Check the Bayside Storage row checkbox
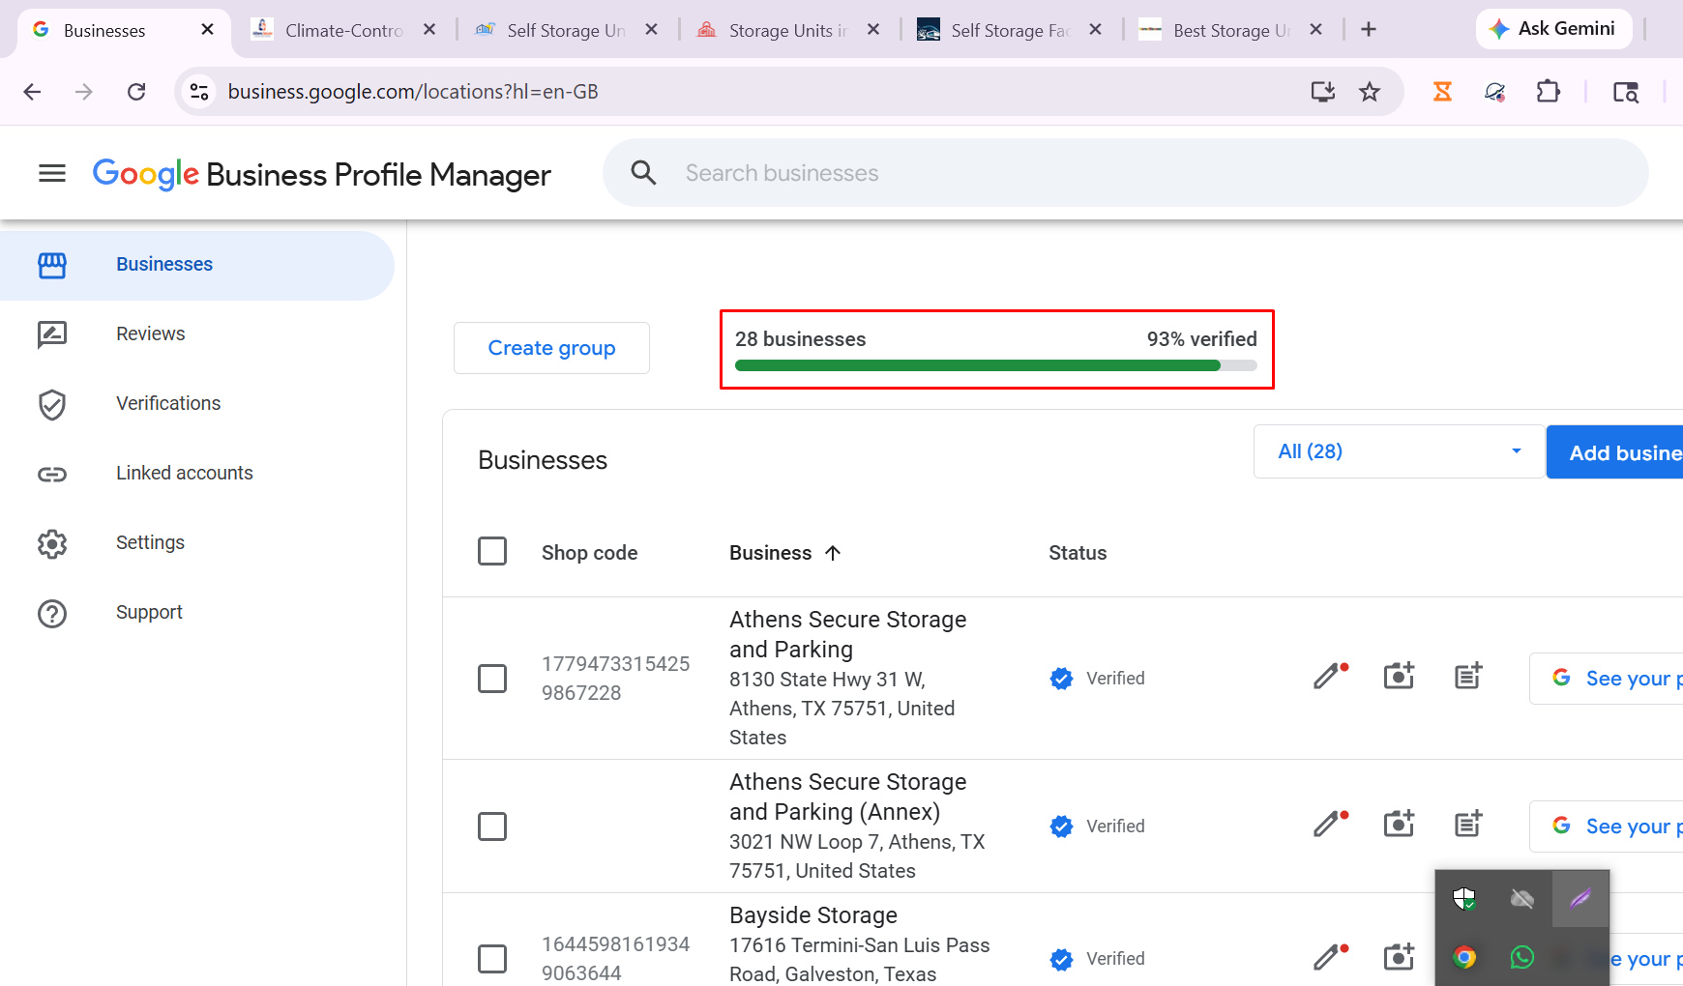1683x986 pixels. [492, 959]
